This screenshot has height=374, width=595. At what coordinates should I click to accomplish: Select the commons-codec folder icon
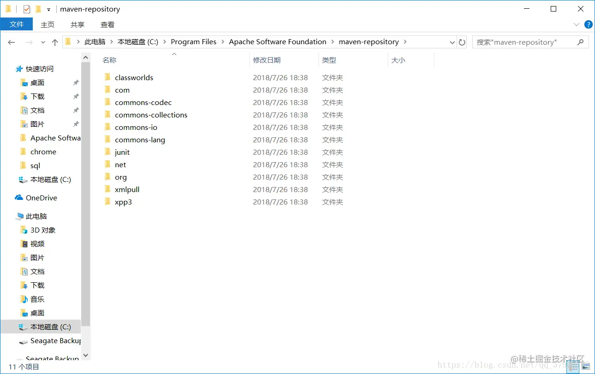click(x=108, y=102)
